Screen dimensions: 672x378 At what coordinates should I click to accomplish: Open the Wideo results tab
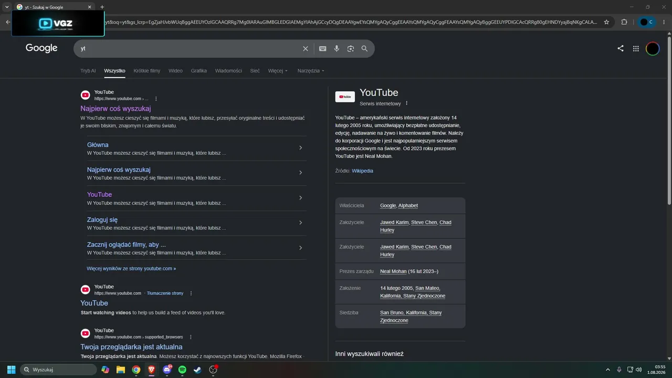point(176,71)
